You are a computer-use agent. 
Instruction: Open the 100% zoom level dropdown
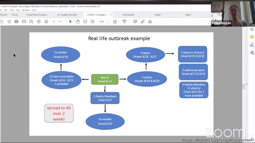(x=108, y=22)
